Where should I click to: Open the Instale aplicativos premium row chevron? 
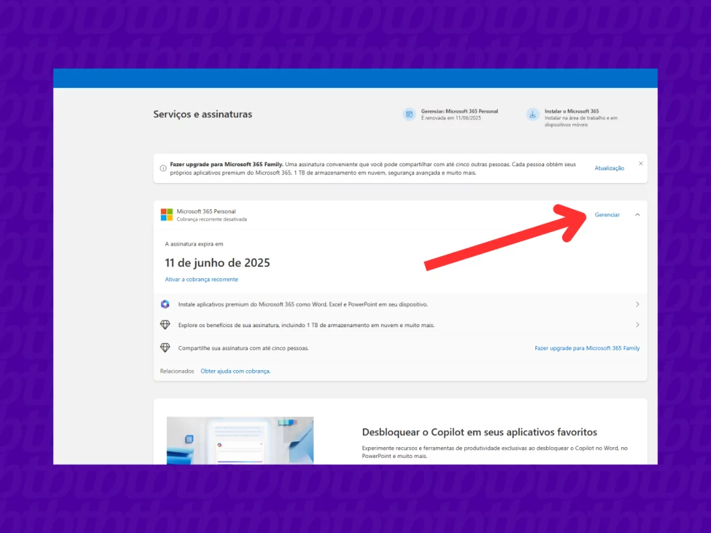(x=637, y=304)
